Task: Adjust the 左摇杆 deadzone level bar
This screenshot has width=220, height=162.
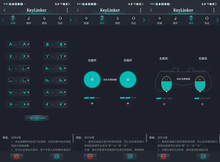Action: [x=92, y=98]
